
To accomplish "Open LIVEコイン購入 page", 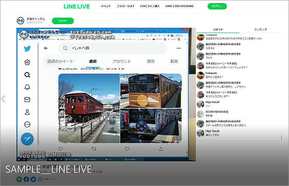I will point(150,6).
